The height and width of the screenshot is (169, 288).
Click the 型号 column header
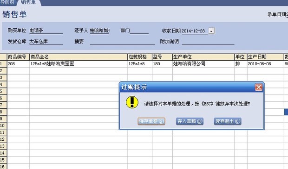pyautogui.click(x=162, y=57)
